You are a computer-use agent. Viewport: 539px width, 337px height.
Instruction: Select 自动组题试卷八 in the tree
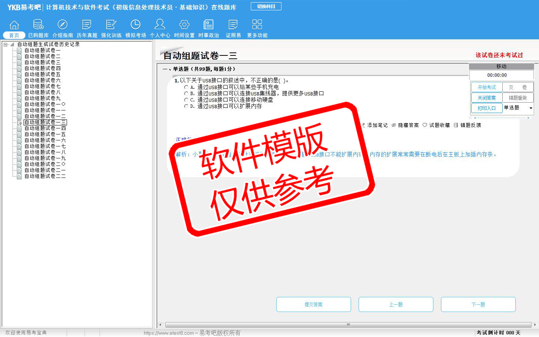tap(42, 92)
